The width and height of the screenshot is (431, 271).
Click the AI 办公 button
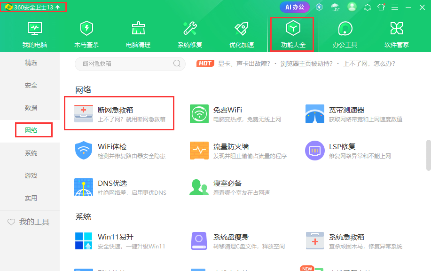pyautogui.click(x=294, y=7)
